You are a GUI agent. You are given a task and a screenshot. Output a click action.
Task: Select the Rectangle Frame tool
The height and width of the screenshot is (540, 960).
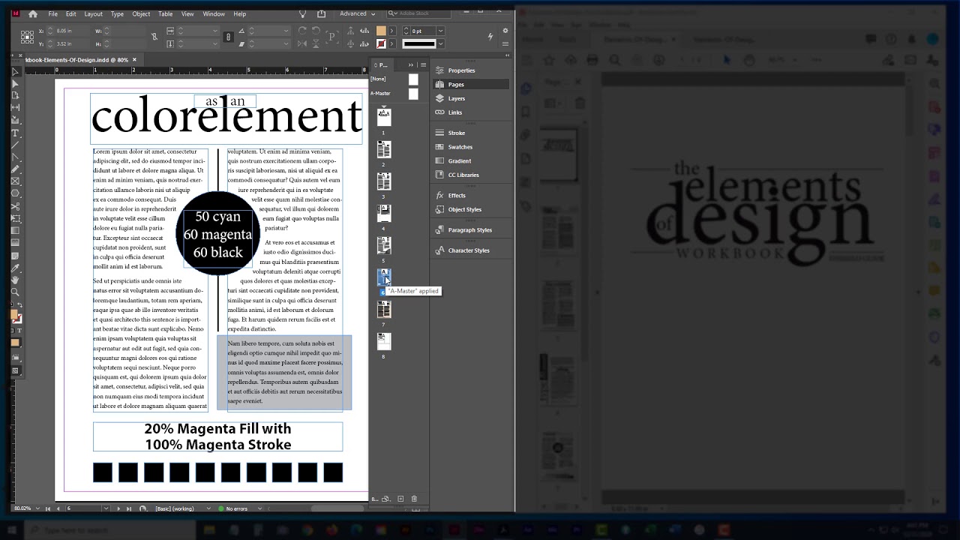point(15,181)
